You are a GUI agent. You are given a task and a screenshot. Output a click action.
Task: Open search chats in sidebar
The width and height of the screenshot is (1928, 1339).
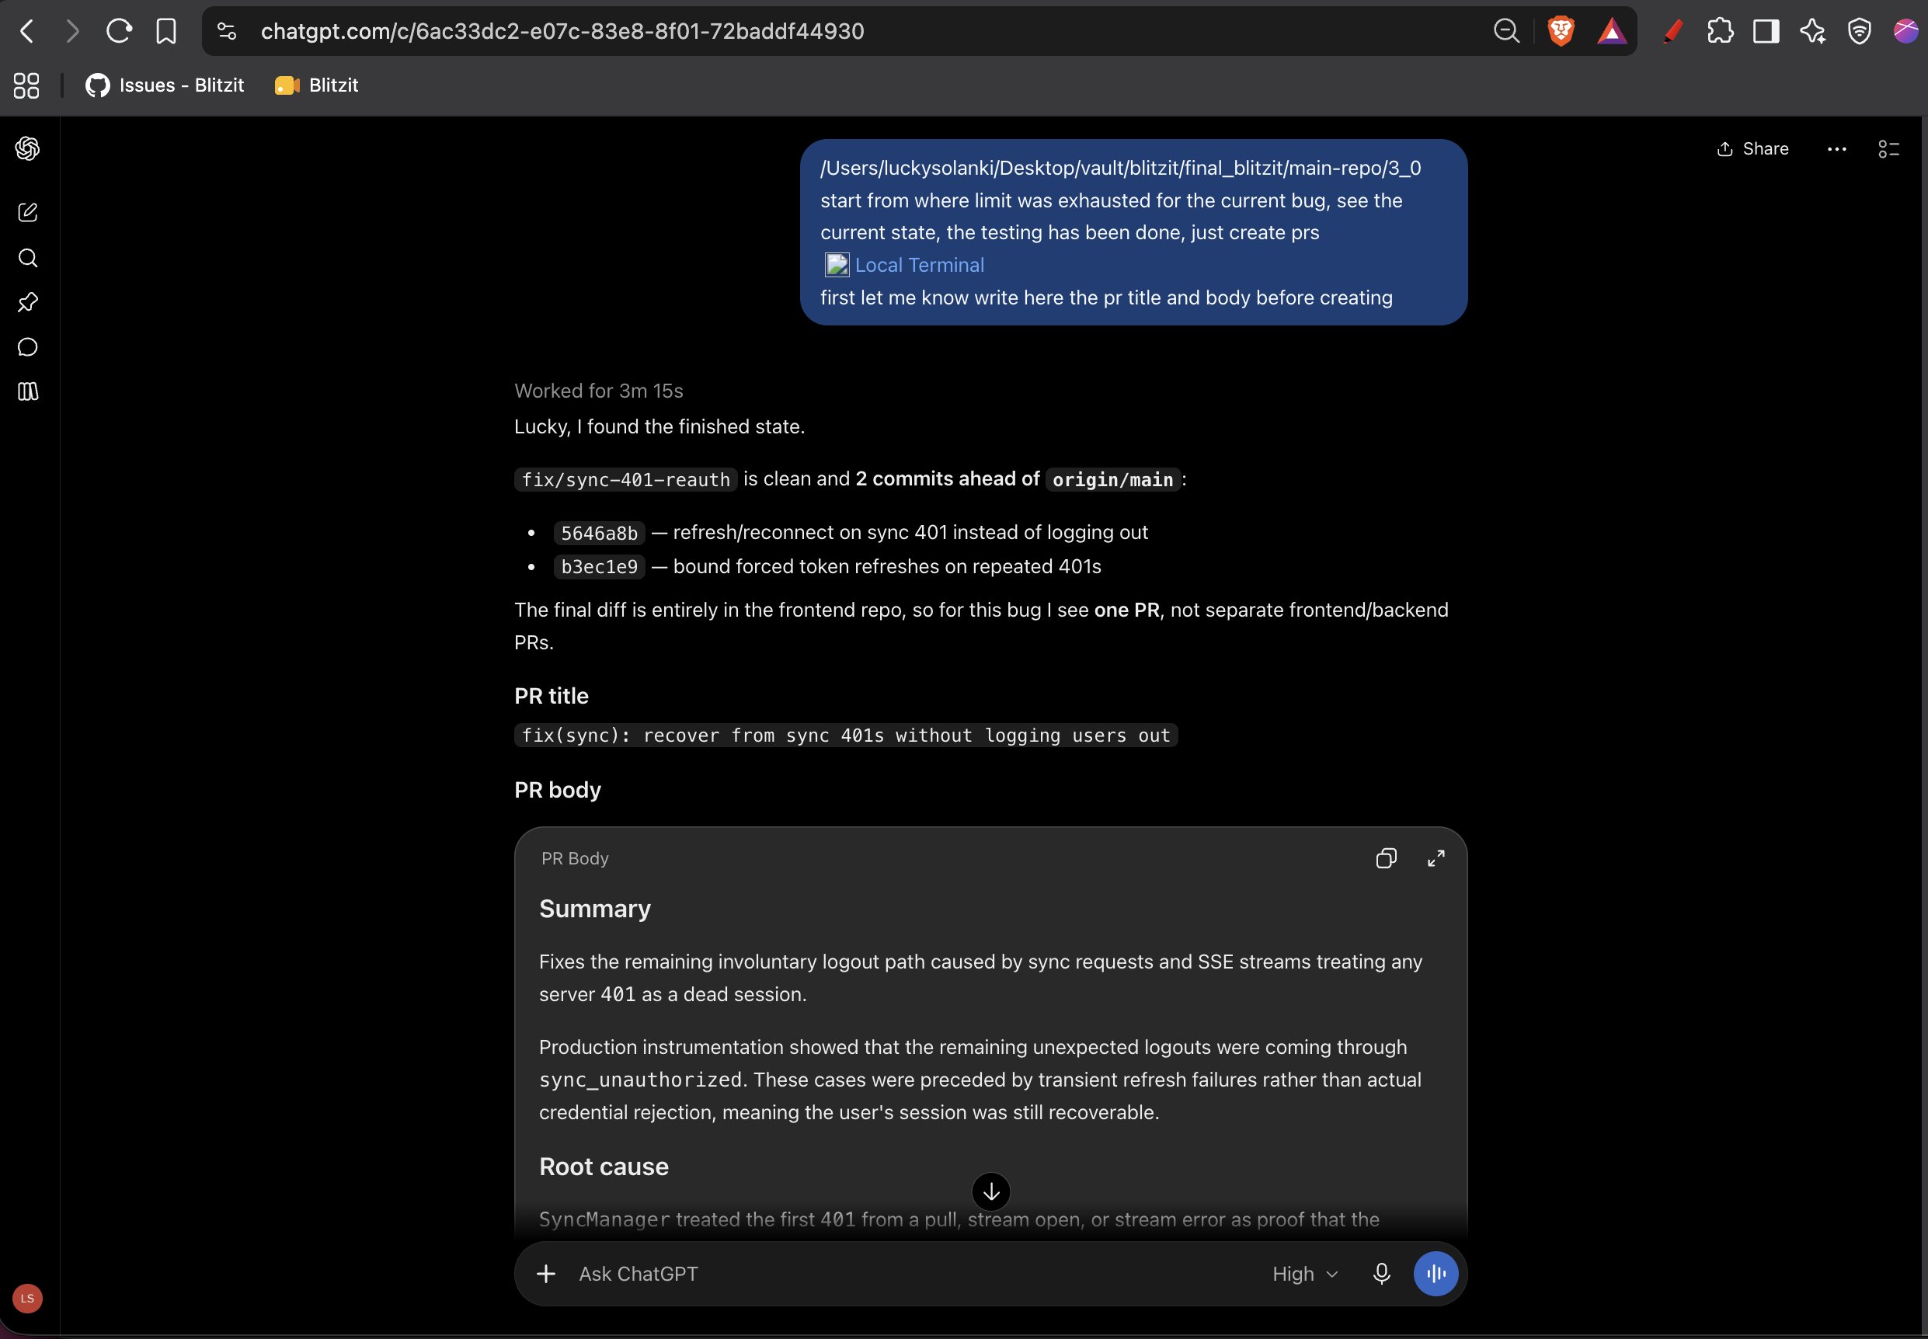coord(28,258)
